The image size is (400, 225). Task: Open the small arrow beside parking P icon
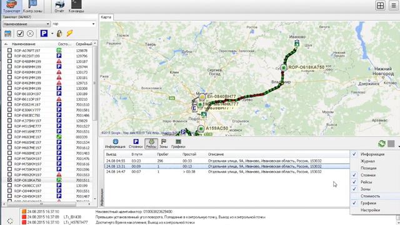pyautogui.click(x=52, y=33)
